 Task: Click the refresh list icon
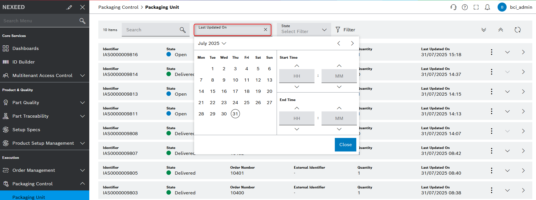pyautogui.click(x=517, y=30)
